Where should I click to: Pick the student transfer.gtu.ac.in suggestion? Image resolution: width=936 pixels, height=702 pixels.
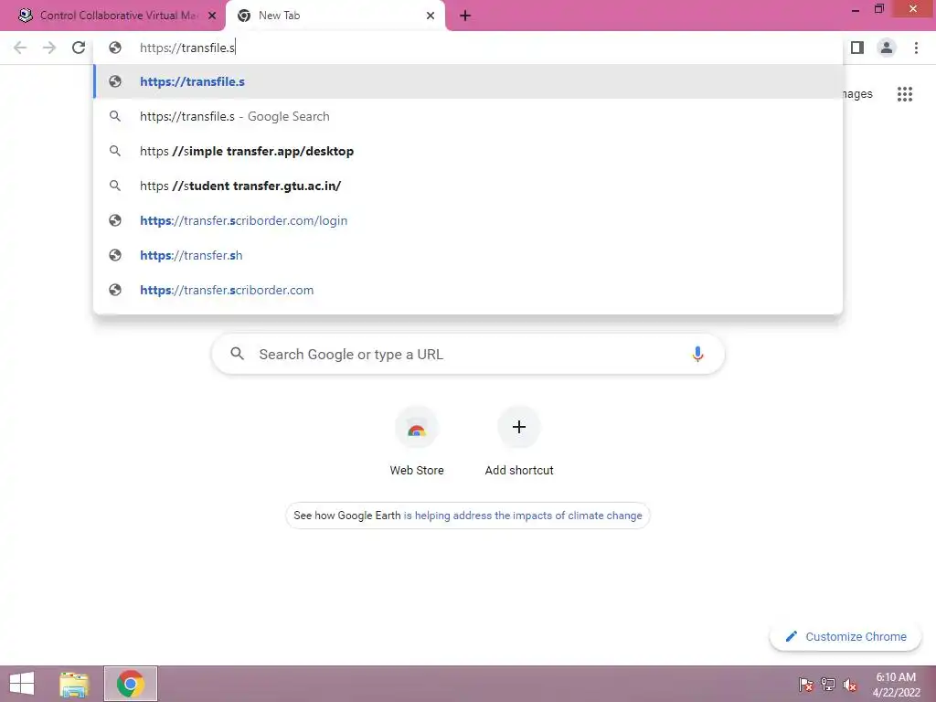click(x=468, y=186)
